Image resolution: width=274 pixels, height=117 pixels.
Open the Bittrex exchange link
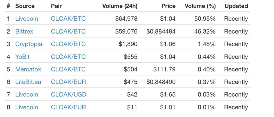(x=24, y=31)
